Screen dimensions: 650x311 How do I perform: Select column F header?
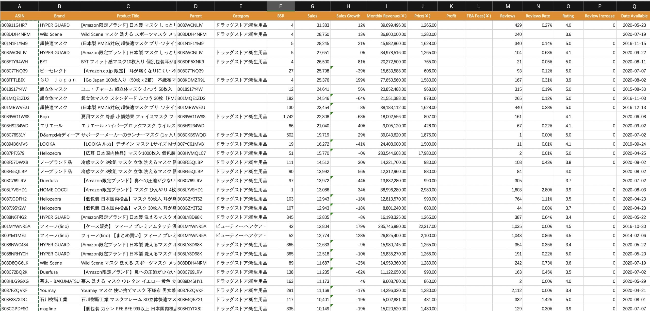(281, 6)
